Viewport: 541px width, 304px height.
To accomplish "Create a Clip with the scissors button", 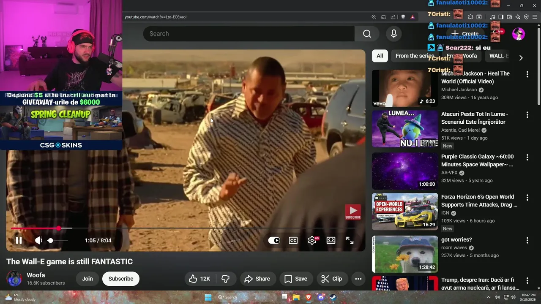I will pyautogui.click(x=332, y=279).
